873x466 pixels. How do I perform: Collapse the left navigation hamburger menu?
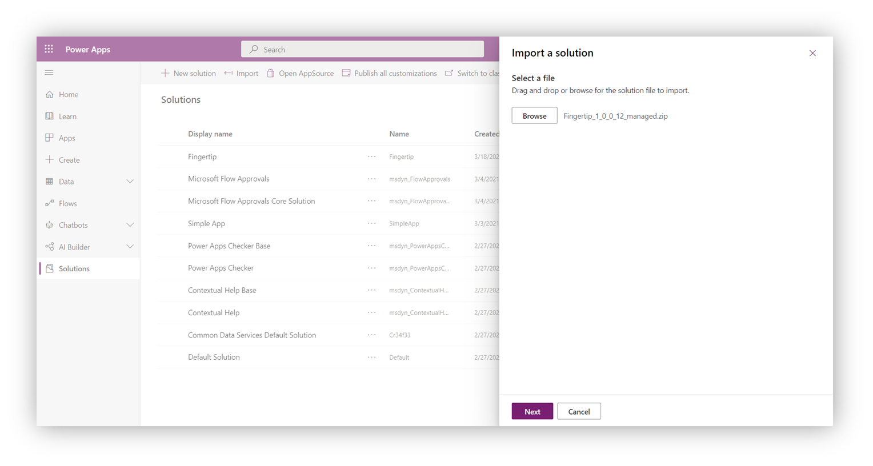tap(49, 73)
